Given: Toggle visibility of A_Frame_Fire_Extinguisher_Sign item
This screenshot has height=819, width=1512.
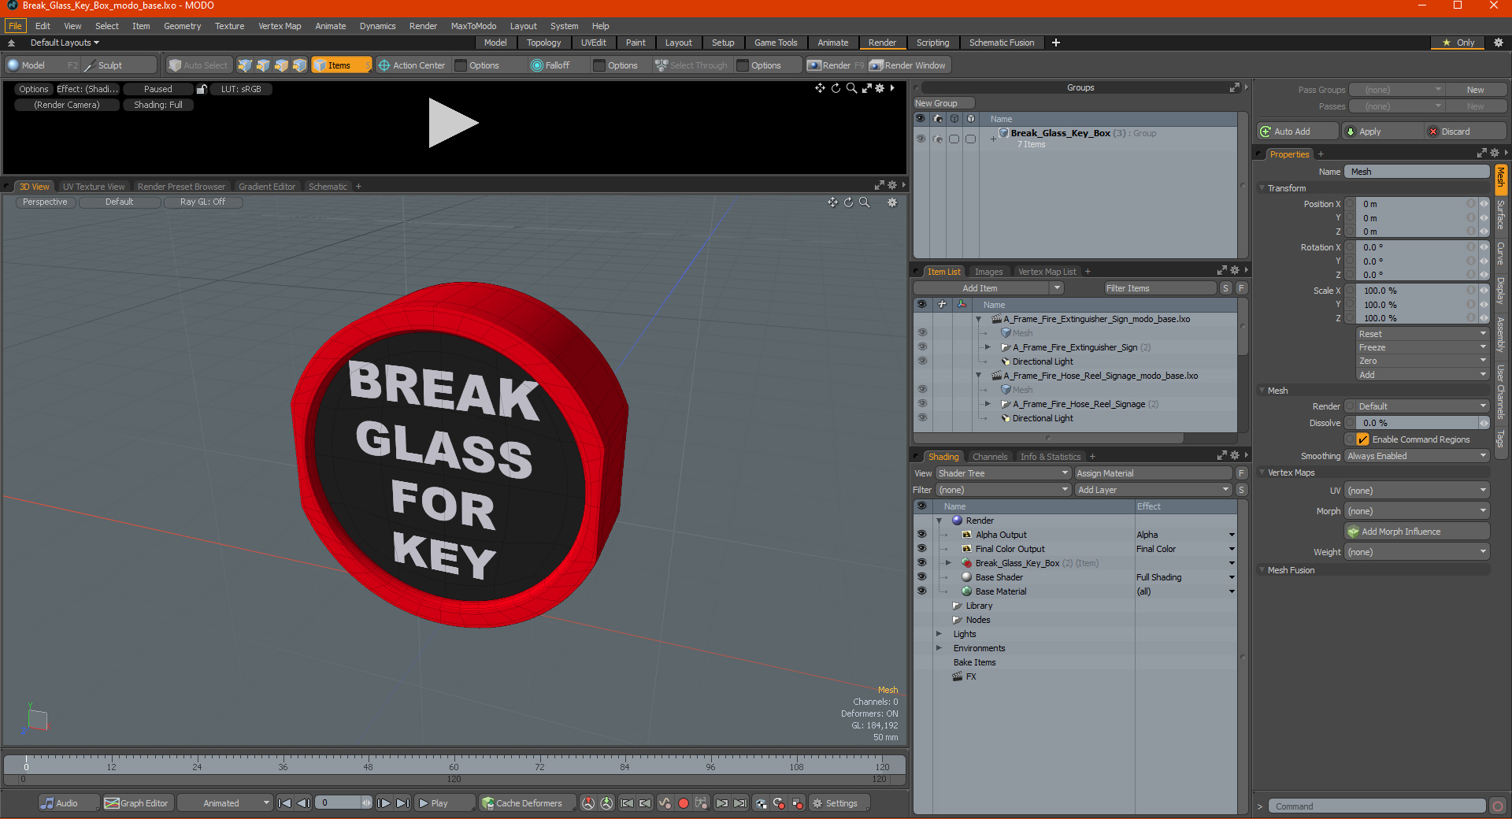Looking at the screenshot, I should tap(922, 347).
